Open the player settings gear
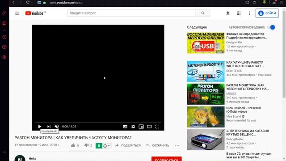 (133, 127)
